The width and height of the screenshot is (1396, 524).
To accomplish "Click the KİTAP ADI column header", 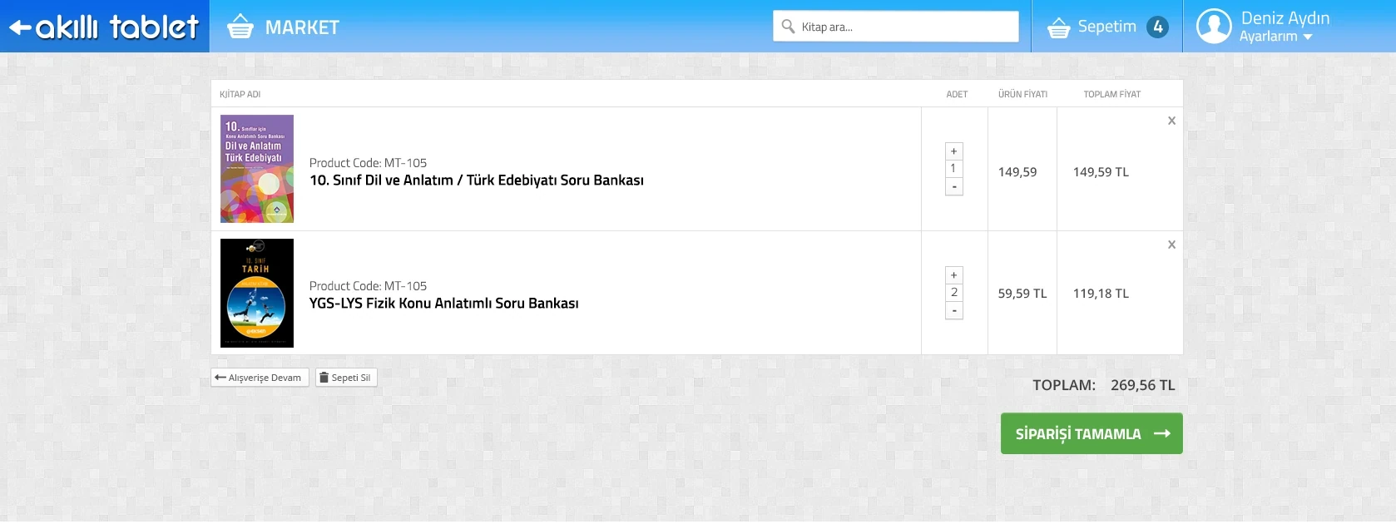I will coord(240,94).
